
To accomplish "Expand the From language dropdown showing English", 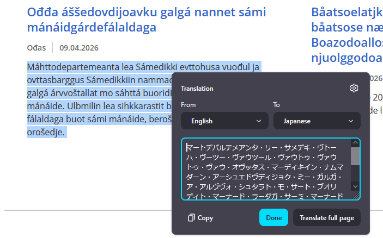I will pyautogui.click(x=225, y=121).
